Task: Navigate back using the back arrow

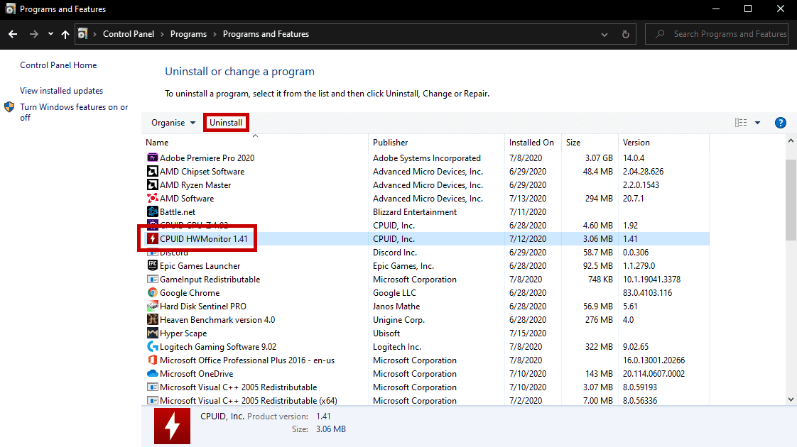Action: tap(13, 34)
